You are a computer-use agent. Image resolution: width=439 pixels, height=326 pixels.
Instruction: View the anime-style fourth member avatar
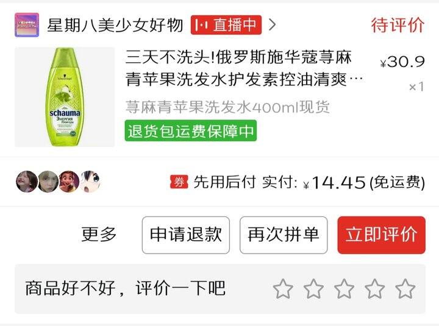click(x=90, y=182)
